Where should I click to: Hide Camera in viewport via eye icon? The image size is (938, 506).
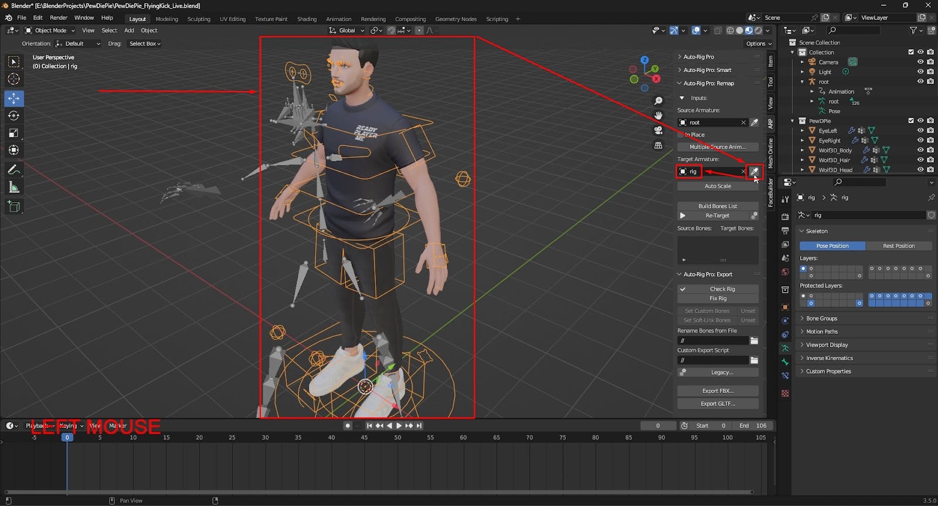920,62
